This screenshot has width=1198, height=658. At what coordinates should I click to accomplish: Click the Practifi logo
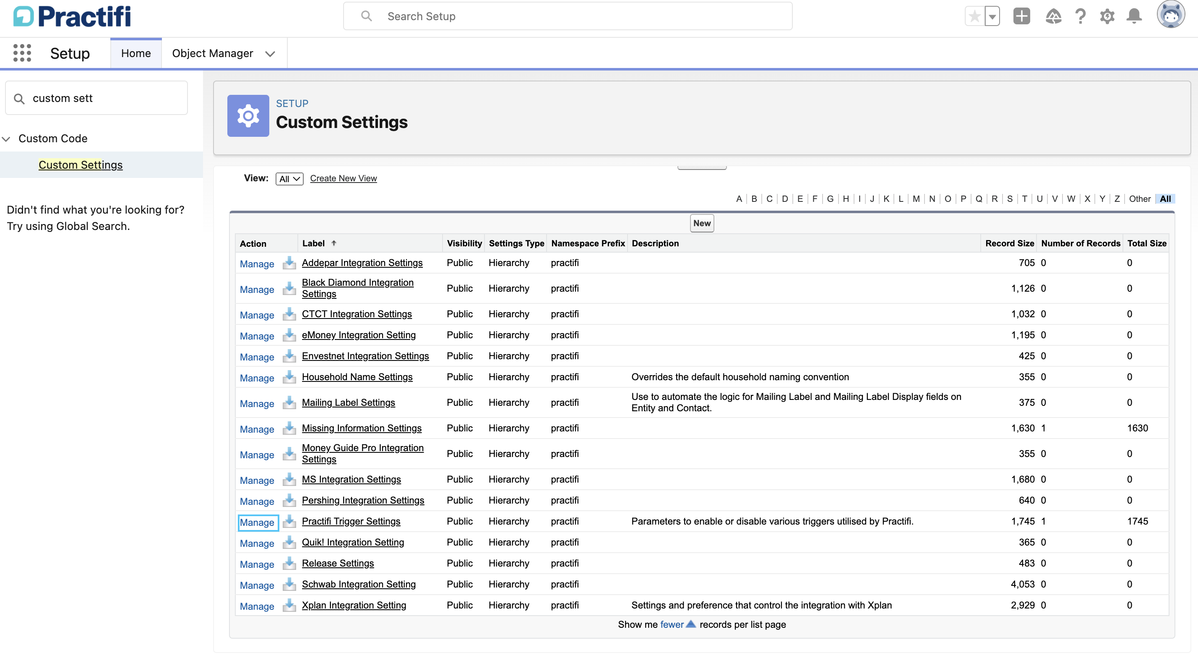tap(72, 17)
